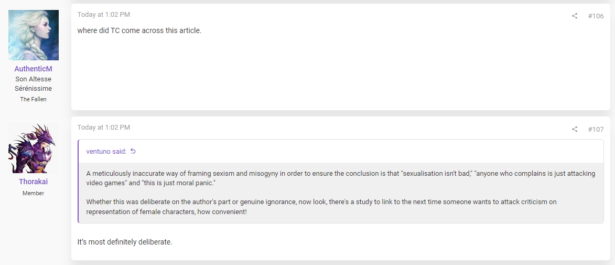
Task: Click the share icon on post #107
Action: (574, 129)
